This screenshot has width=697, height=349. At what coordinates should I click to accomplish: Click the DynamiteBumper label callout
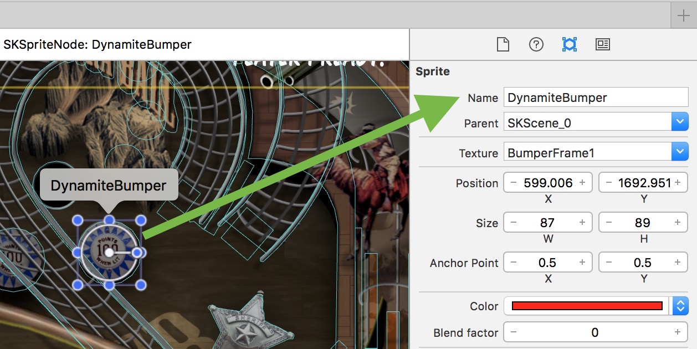click(108, 186)
